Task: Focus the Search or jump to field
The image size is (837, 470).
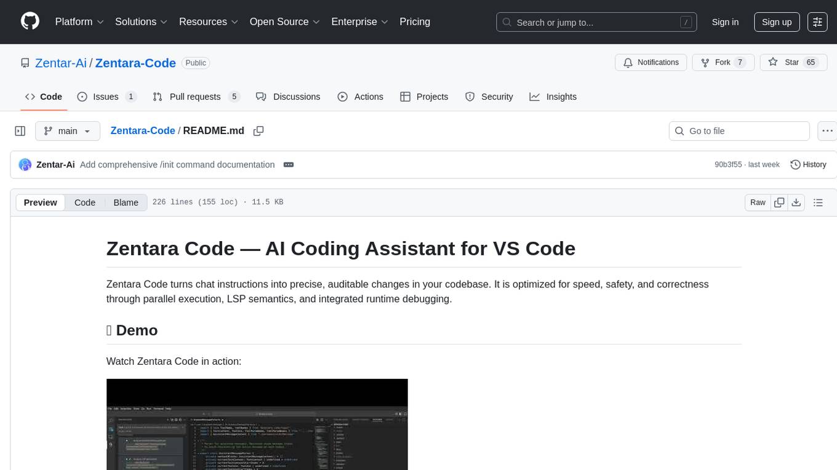Action: pyautogui.click(x=596, y=22)
